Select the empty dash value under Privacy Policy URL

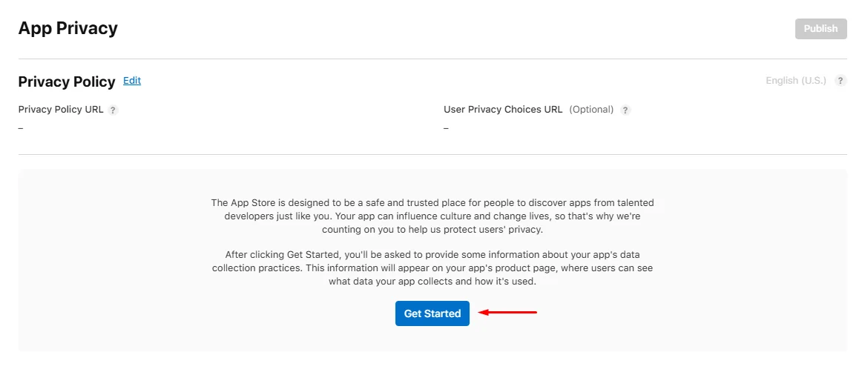[x=21, y=128]
